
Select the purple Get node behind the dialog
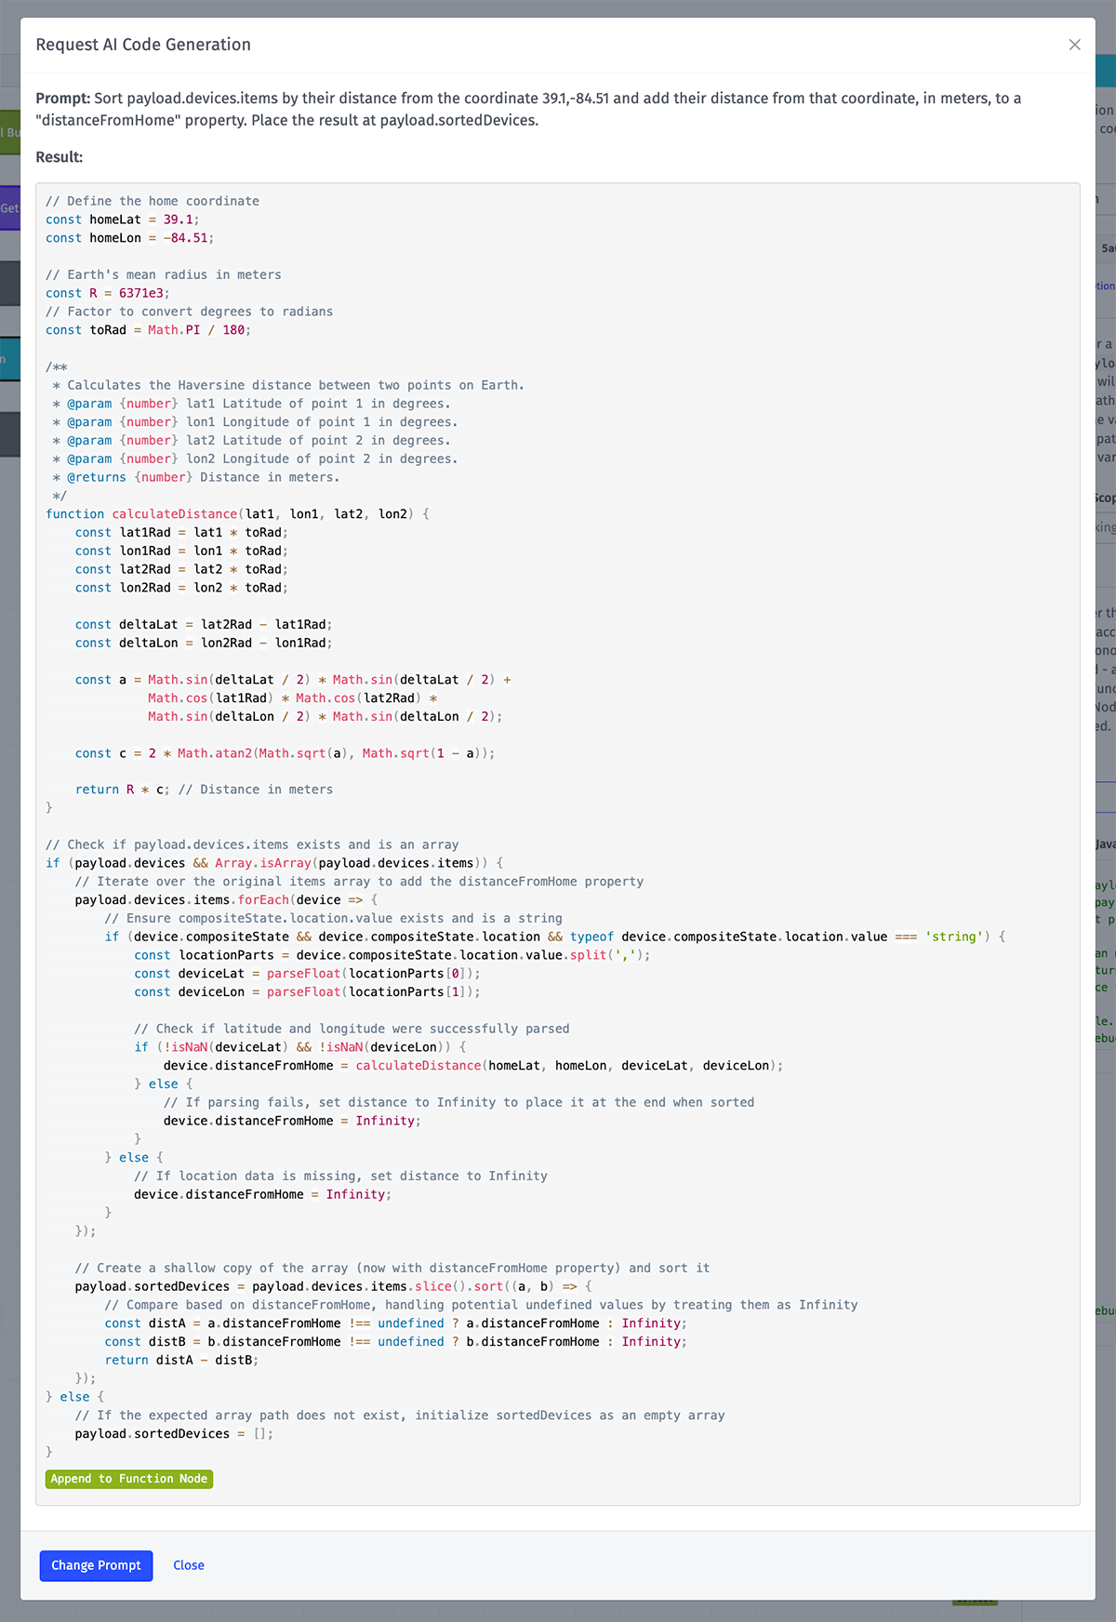tap(9, 208)
